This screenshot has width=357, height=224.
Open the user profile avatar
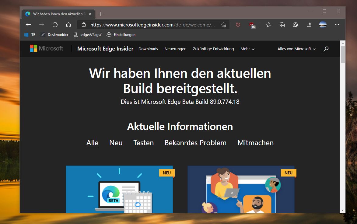click(x=323, y=25)
